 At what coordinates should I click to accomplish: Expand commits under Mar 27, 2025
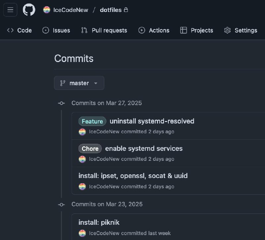(61, 103)
